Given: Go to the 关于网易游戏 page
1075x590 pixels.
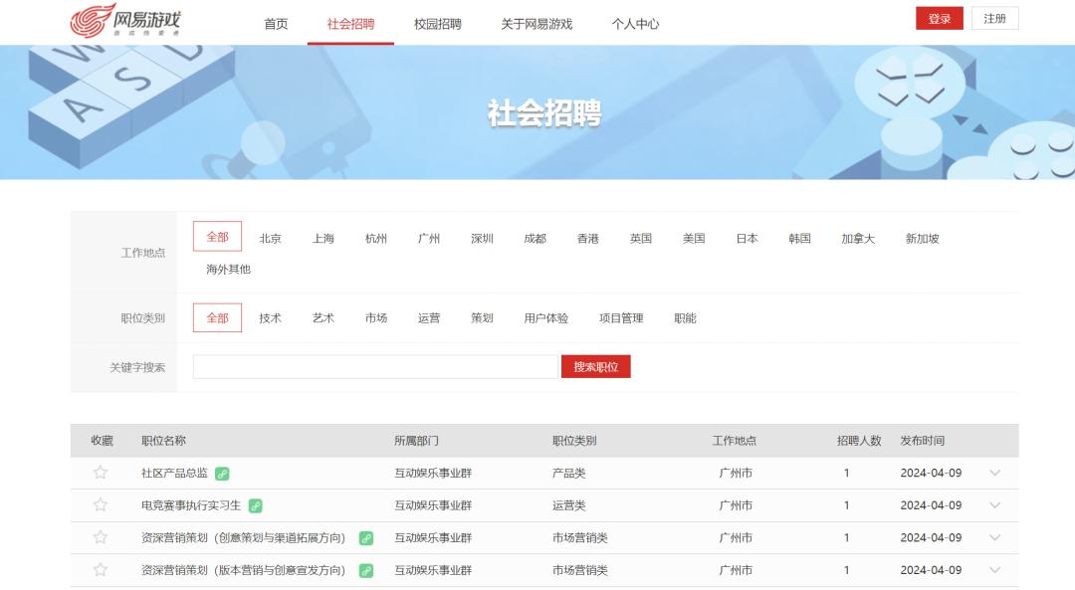Looking at the screenshot, I should coord(537,24).
